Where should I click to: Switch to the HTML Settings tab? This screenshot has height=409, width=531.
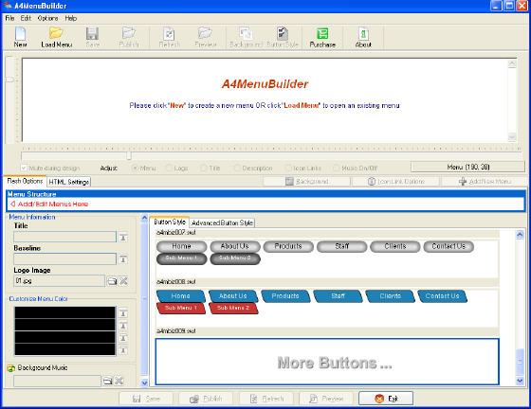[x=68, y=182]
